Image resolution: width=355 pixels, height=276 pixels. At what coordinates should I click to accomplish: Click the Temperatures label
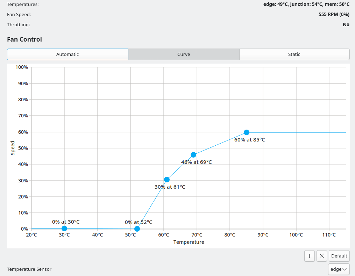[23, 4]
